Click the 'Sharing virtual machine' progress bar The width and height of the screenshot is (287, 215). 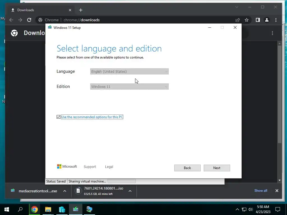click(122, 181)
